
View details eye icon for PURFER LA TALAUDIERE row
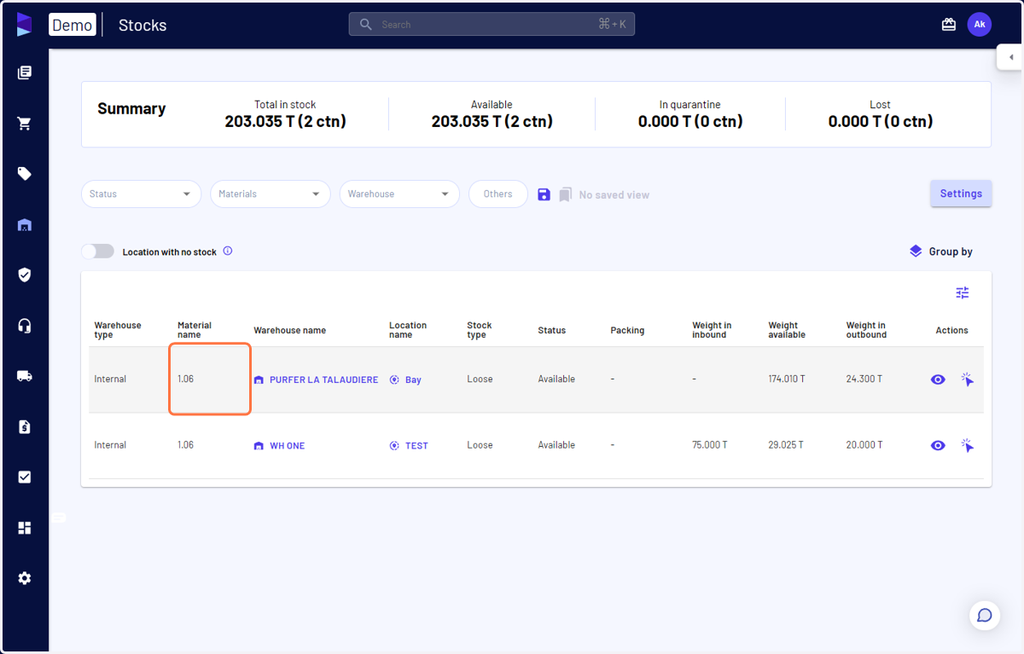(938, 379)
